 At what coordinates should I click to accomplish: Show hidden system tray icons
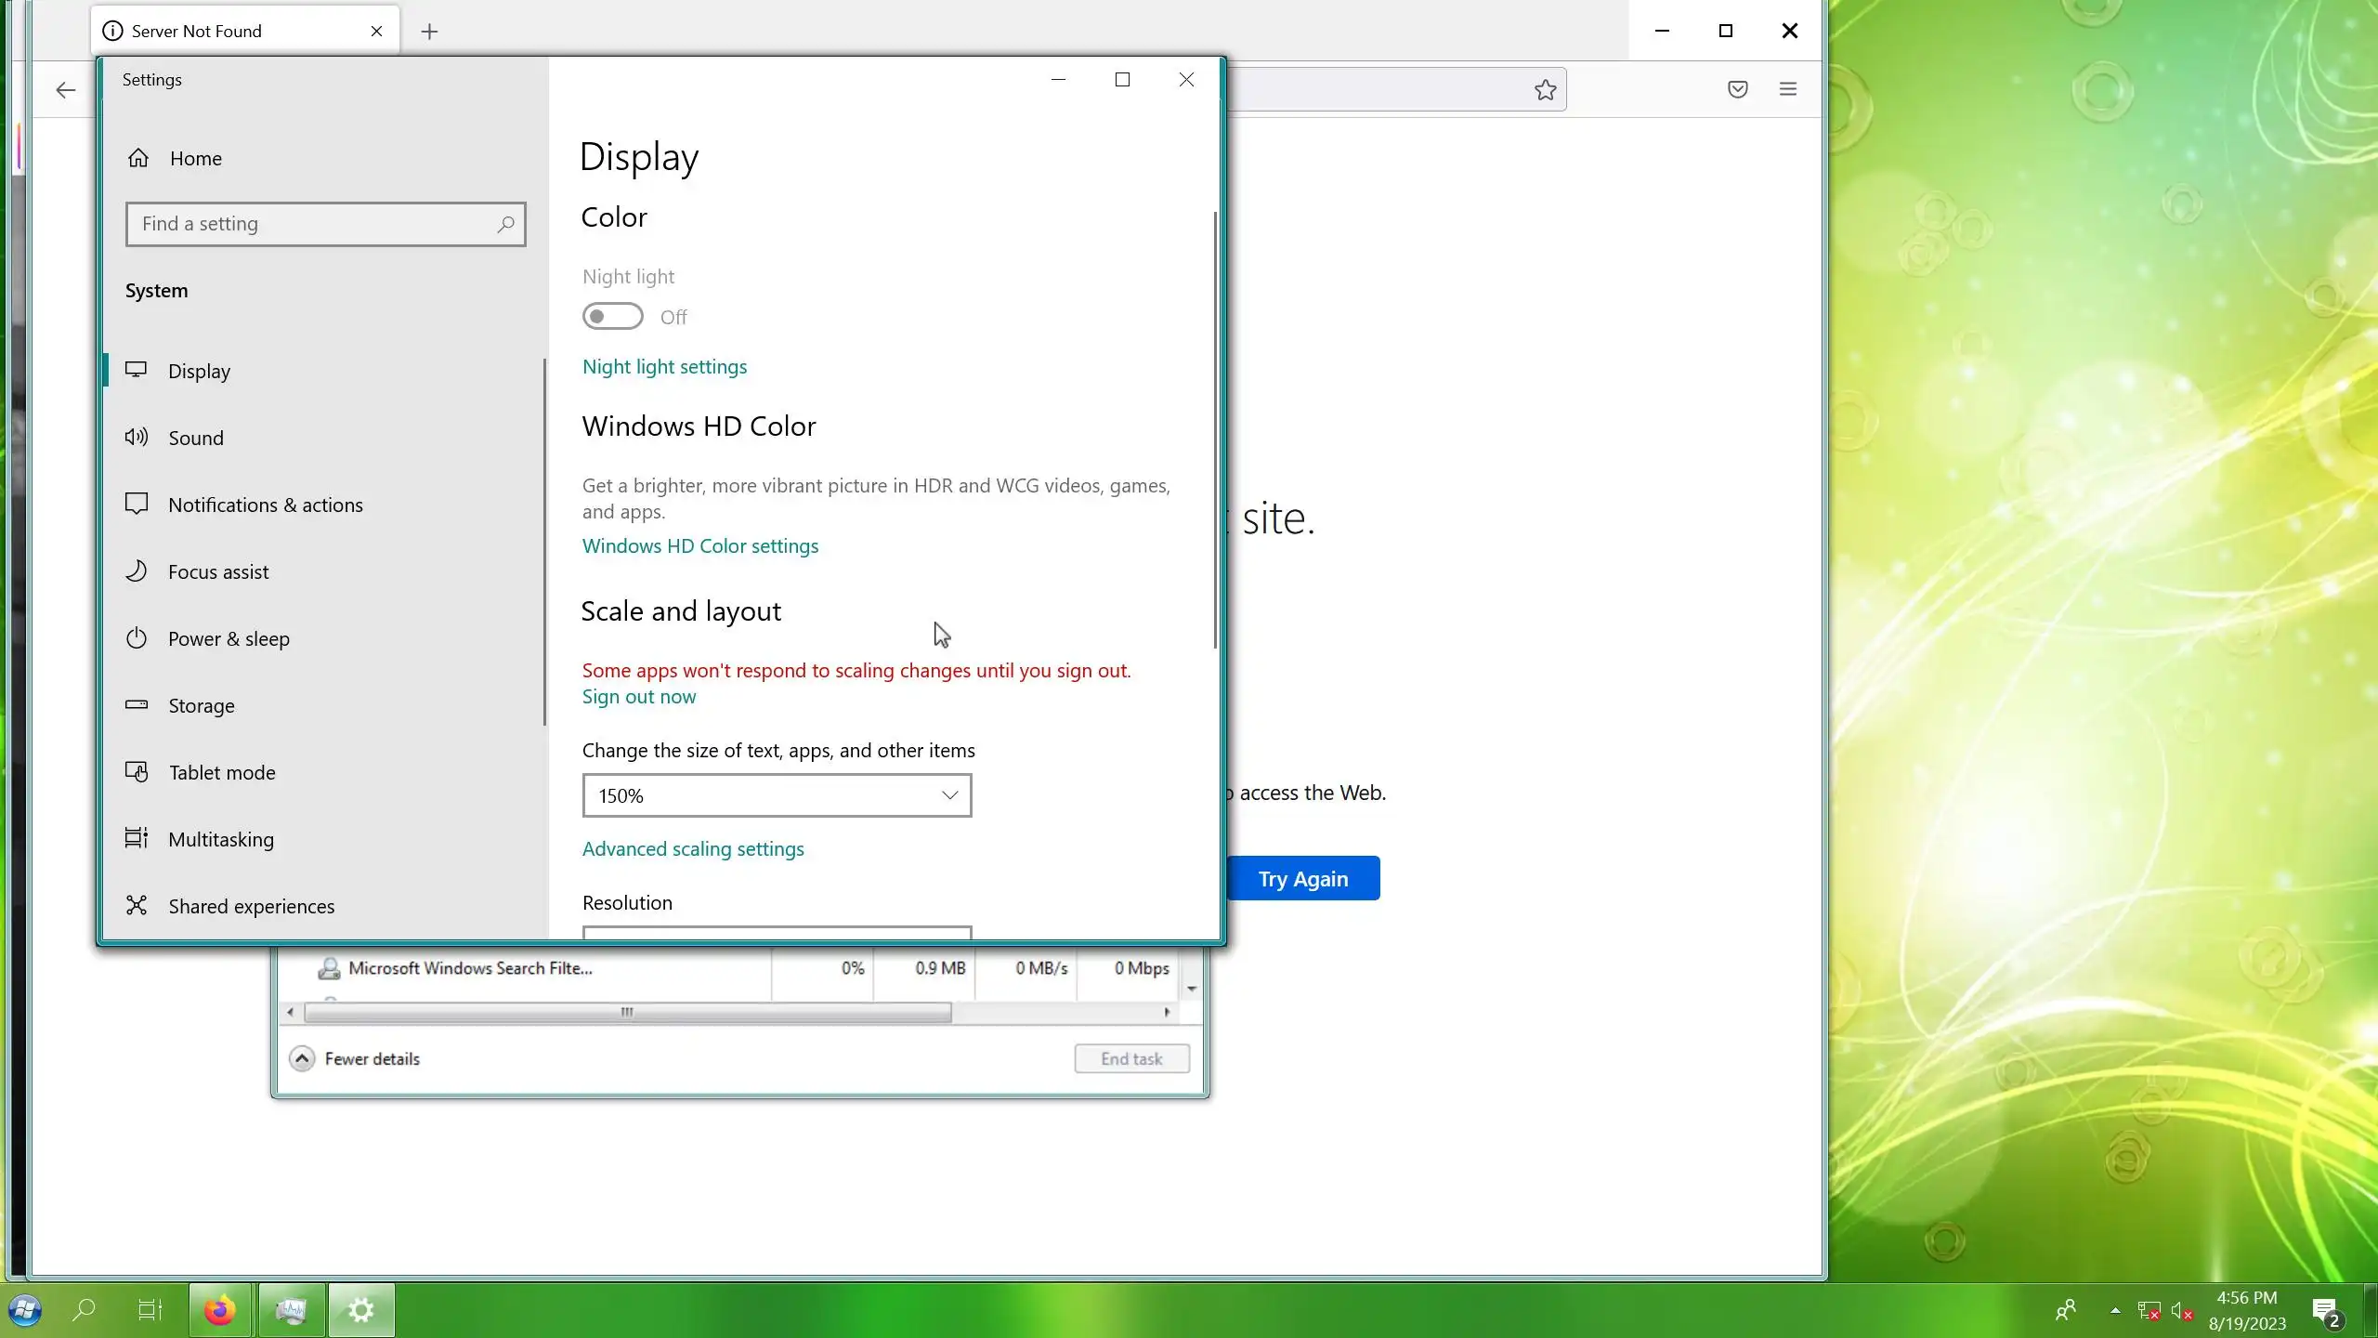click(x=2115, y=1310)
